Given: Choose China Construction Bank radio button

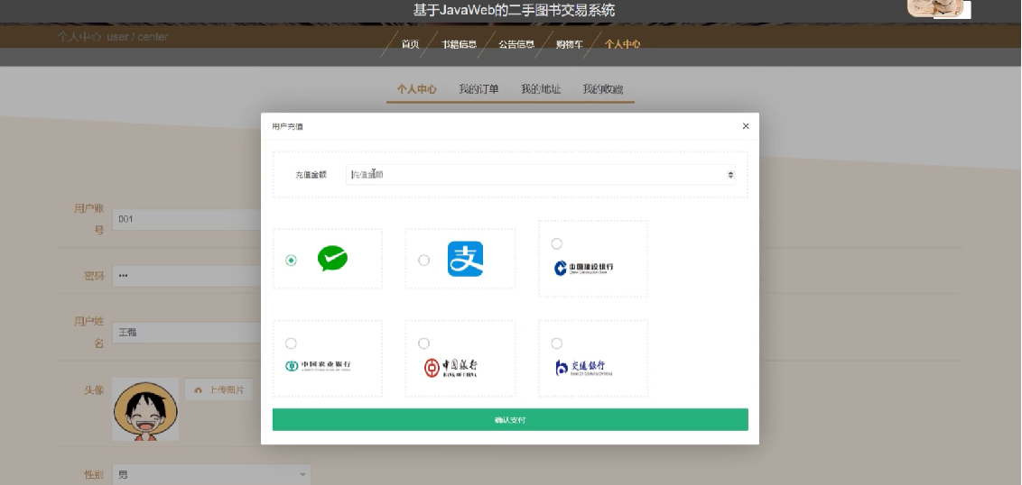Looking at the screenshot, I should 557,243.
